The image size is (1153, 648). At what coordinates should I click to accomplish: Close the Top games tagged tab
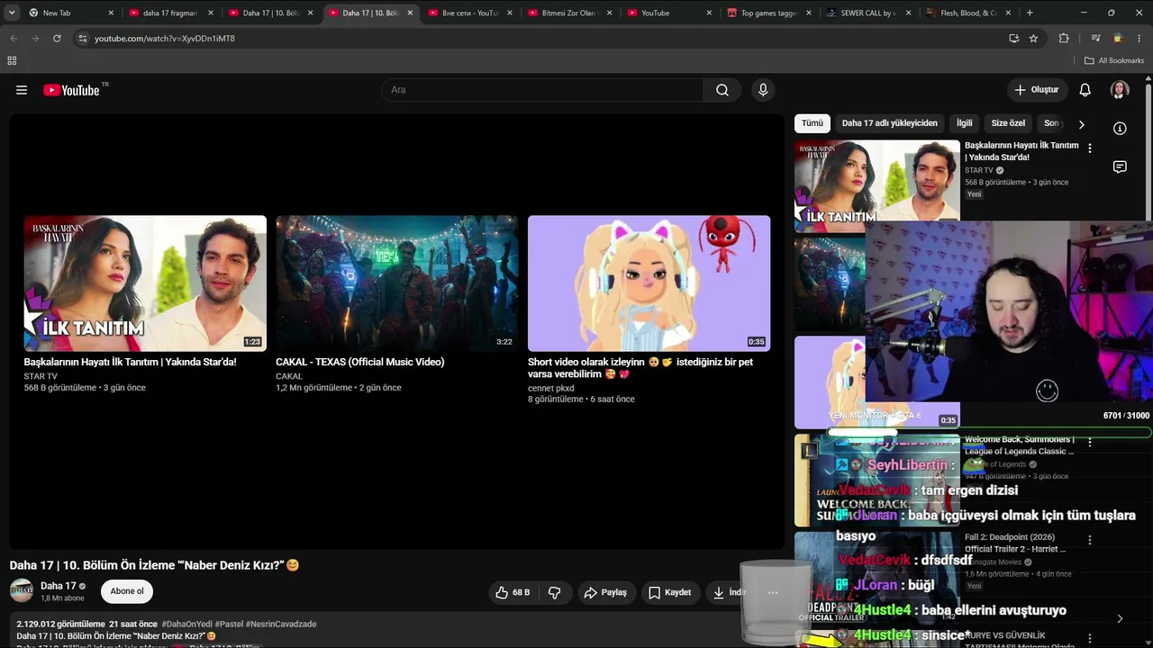point(809,13)
